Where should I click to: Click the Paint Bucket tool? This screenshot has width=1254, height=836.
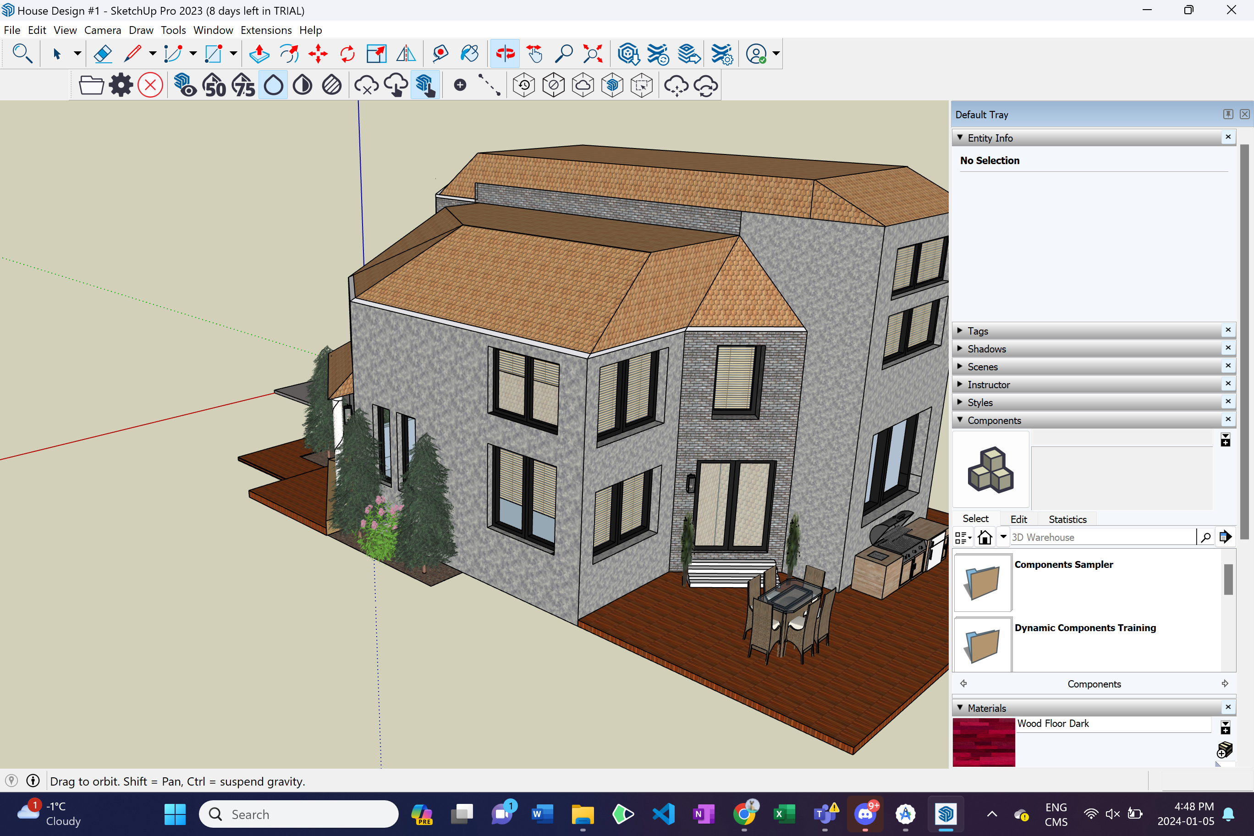(469, 54)
